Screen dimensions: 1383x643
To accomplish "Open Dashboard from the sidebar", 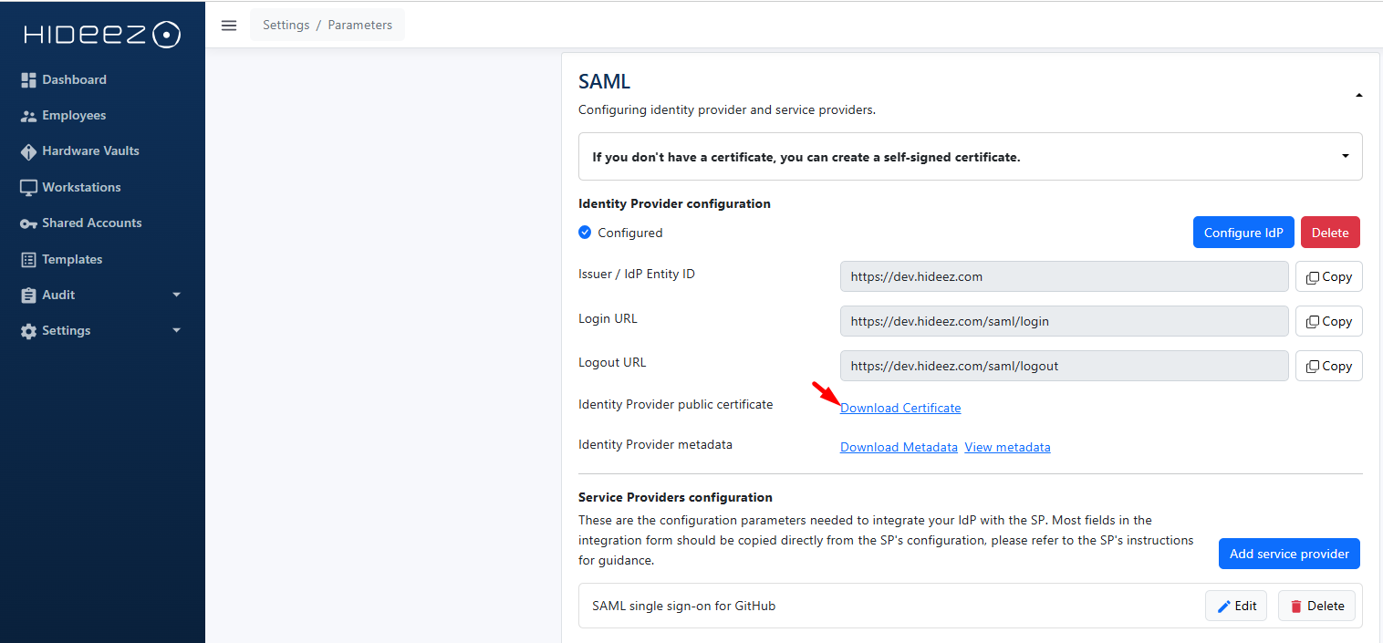I will [x=74, y=80].
